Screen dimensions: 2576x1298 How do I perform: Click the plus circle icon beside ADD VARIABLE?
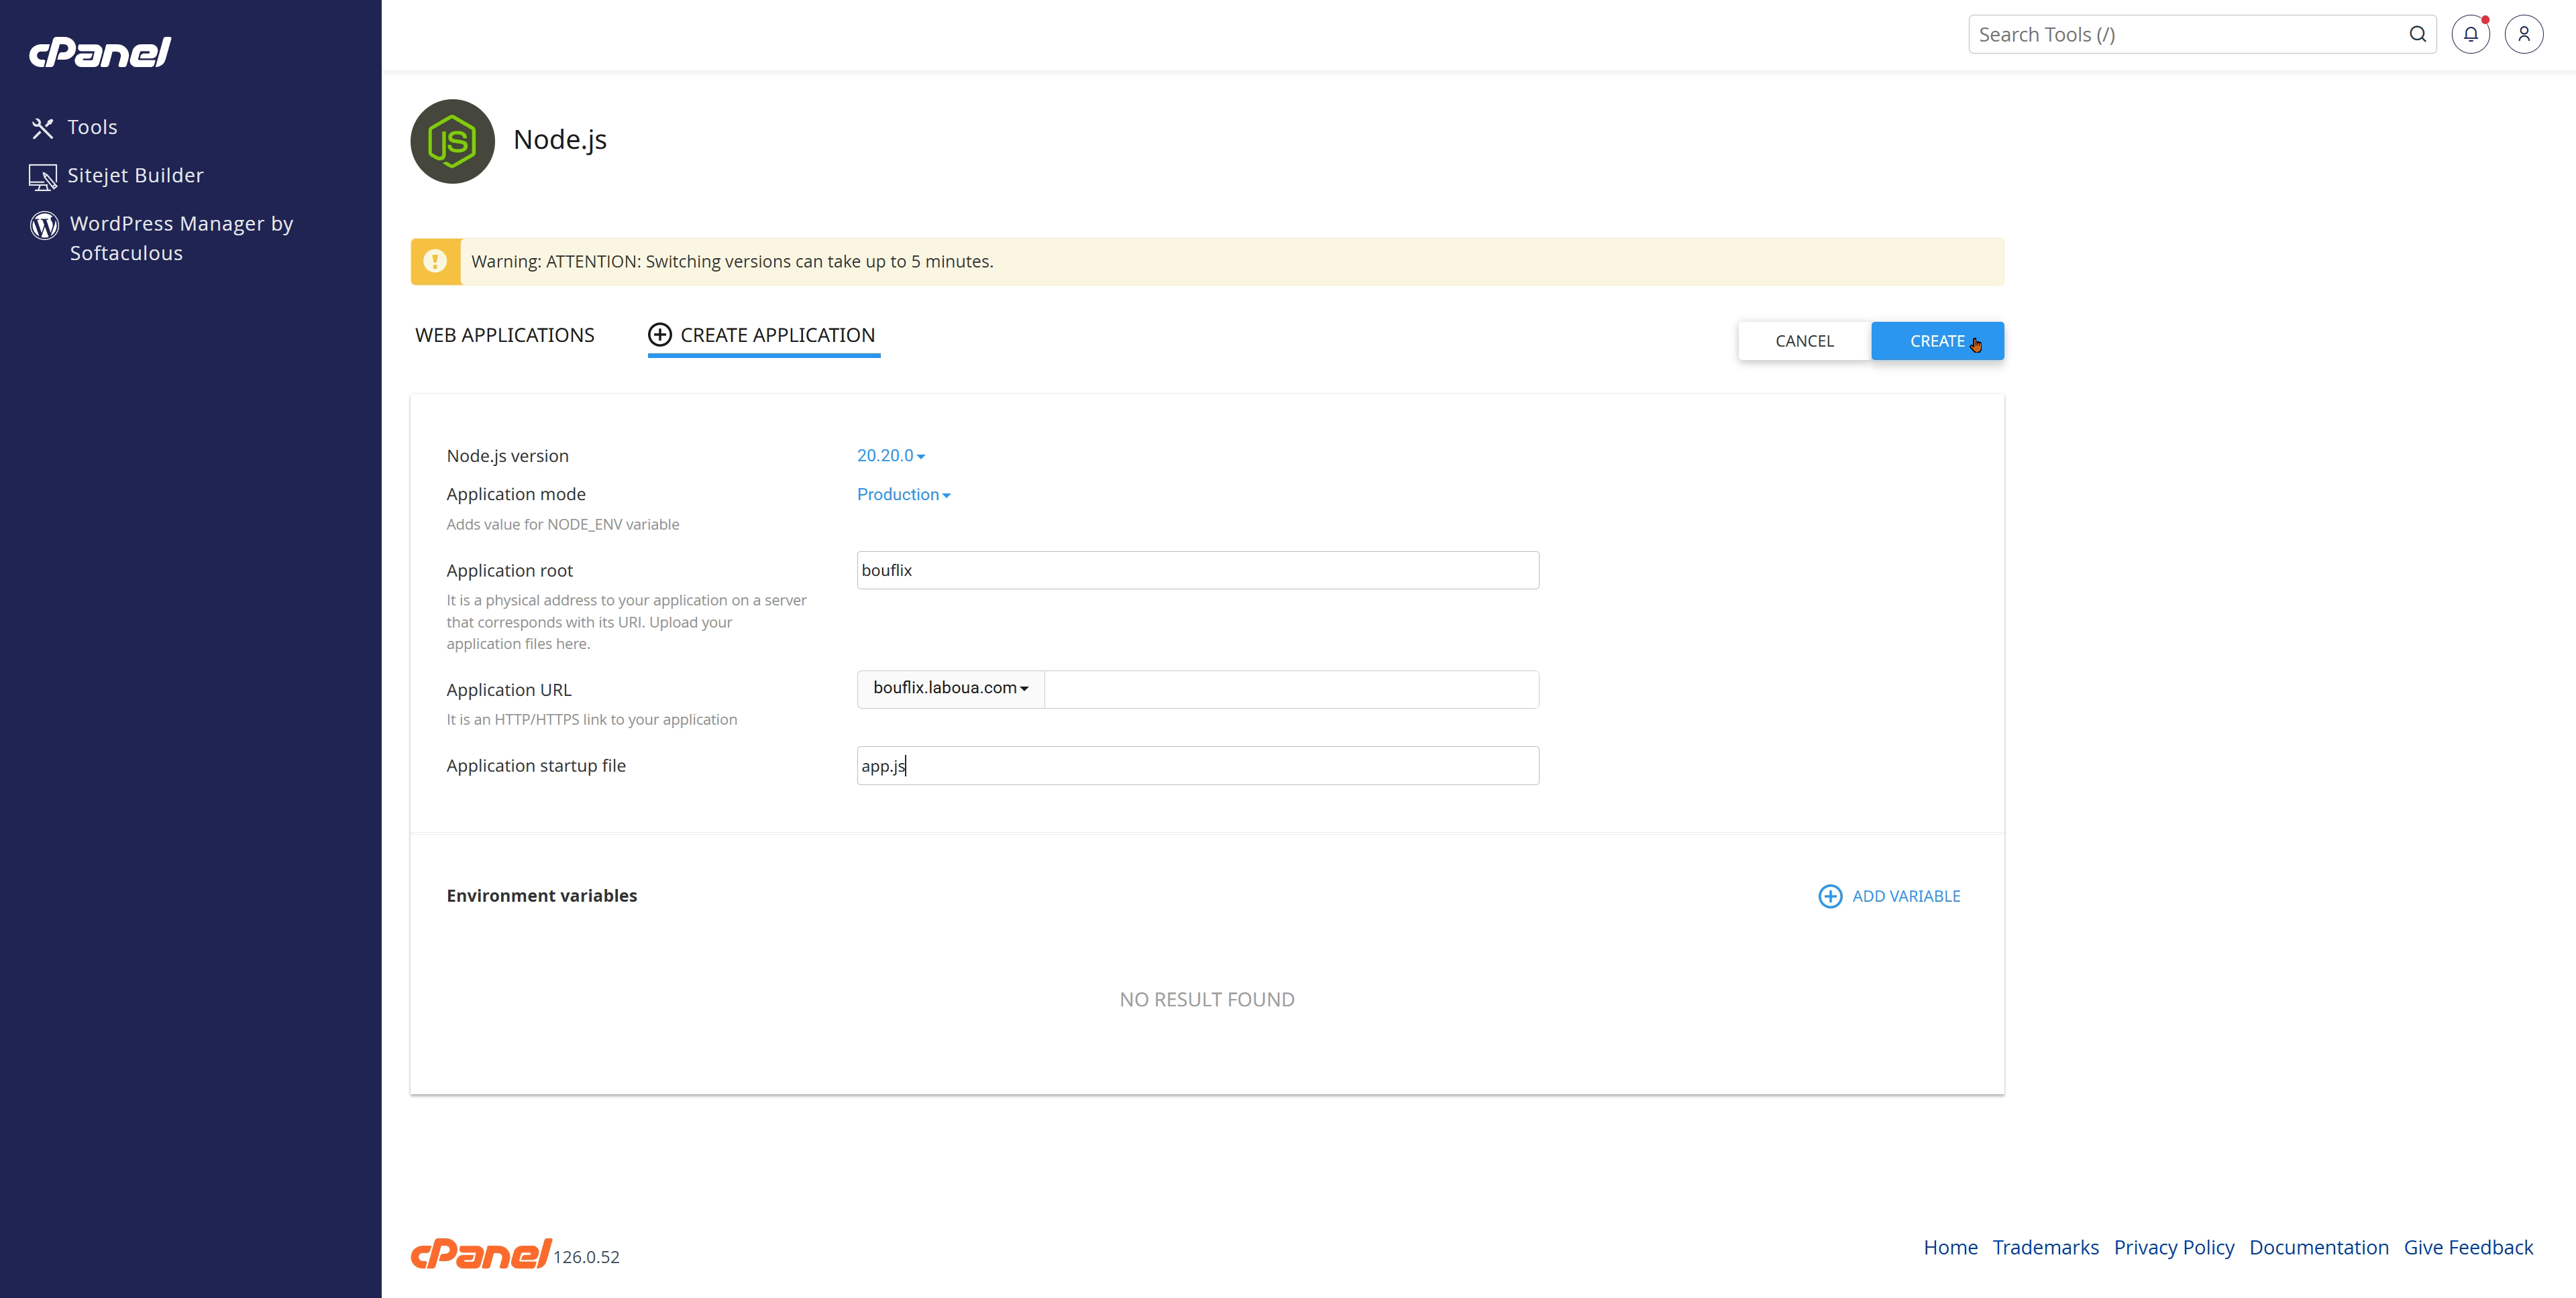pyautogui.click(x=1830, y=896)
